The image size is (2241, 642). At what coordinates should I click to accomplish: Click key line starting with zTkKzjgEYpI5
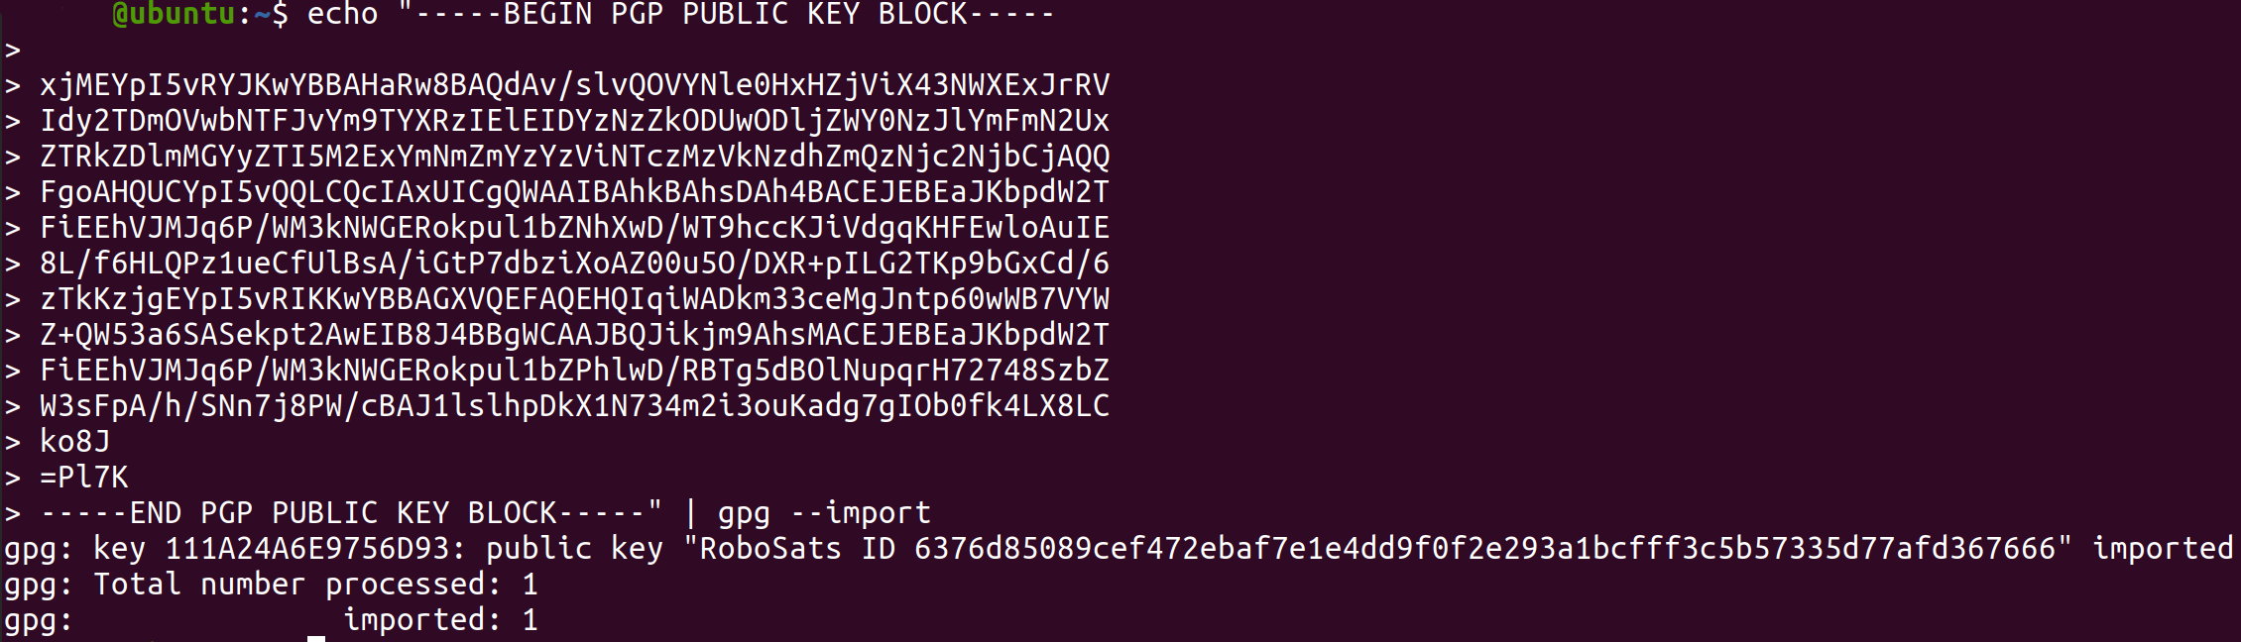574,299
